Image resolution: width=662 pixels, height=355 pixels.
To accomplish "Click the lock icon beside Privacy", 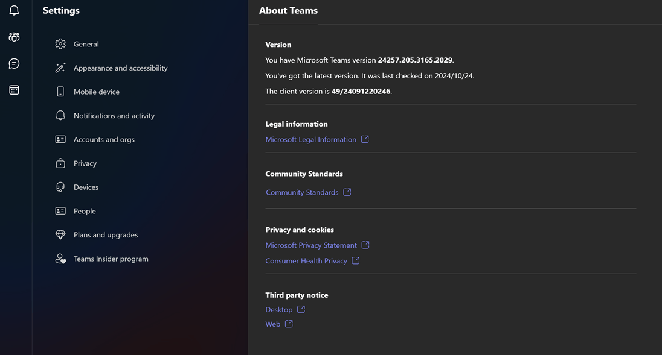I will click(x=60, y=163).
